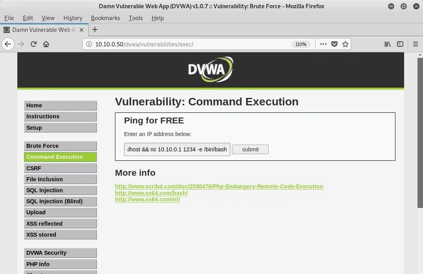Viewport: 423px width, 274px height.
Task: Open XSS reflected page
Action: pyautogui.click(x=60, y=224)
